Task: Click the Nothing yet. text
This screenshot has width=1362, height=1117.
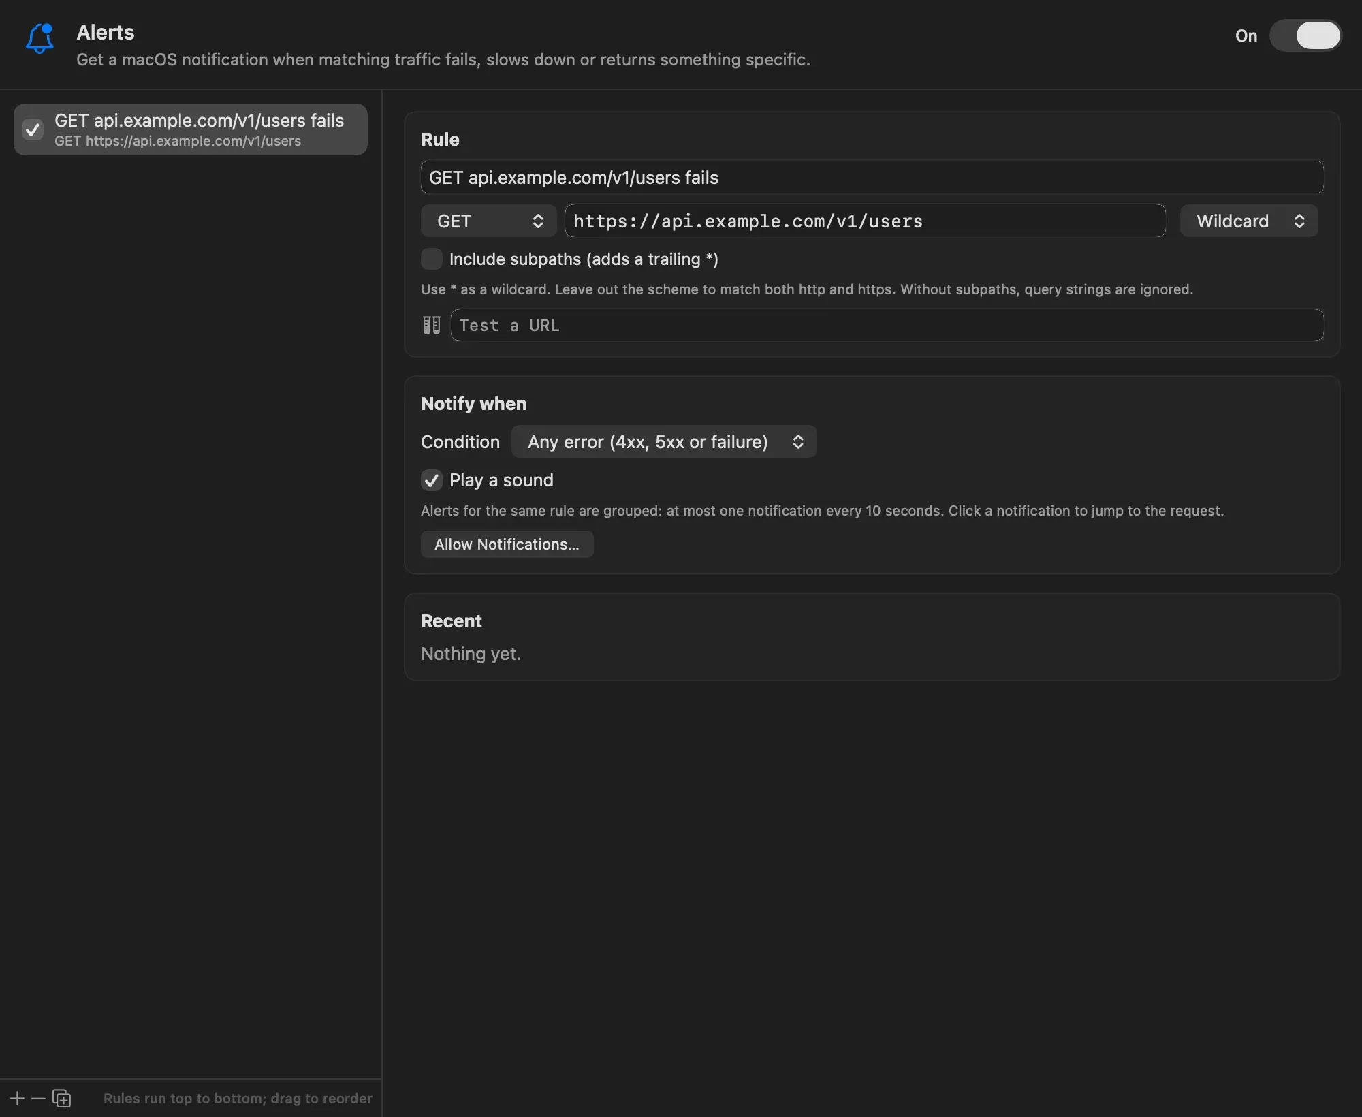Action: point(471,654)
